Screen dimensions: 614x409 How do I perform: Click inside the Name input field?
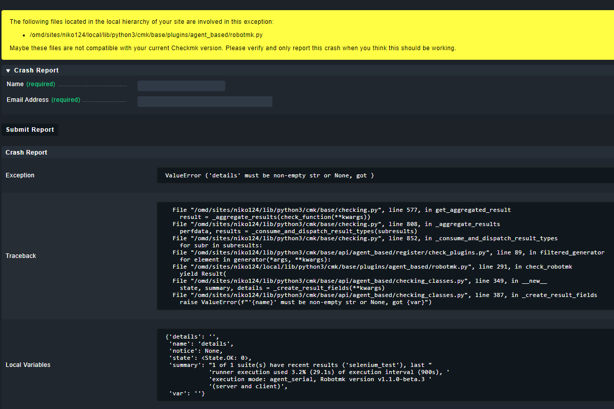pos(181,85)
